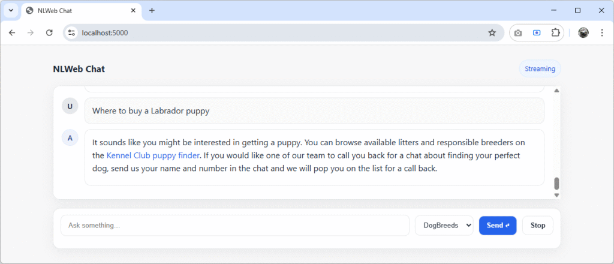Viewport: 614px width, 264px height.
Task: Click the camera screenshot extension icon
Action: pos(518,33)
